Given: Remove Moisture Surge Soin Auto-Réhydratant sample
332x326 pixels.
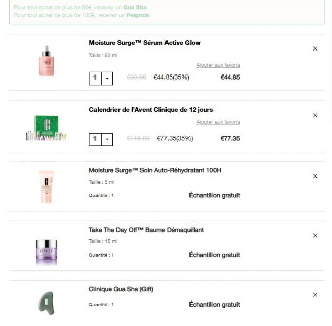Looking at the screenshot, I should pos(315,177).
